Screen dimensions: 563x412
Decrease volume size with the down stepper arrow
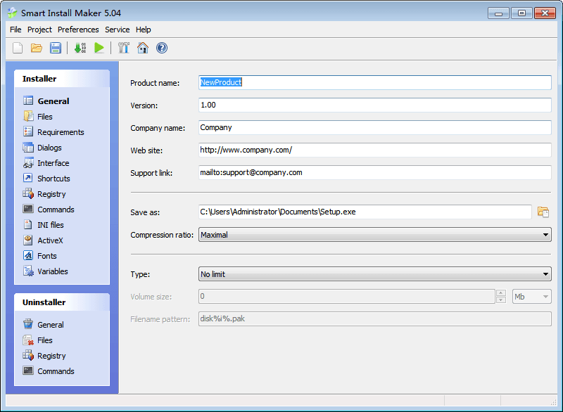pyautogui.click(x=501, y=300)
